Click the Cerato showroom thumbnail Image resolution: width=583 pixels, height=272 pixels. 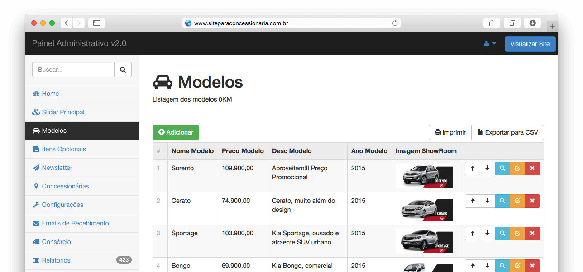424,208
